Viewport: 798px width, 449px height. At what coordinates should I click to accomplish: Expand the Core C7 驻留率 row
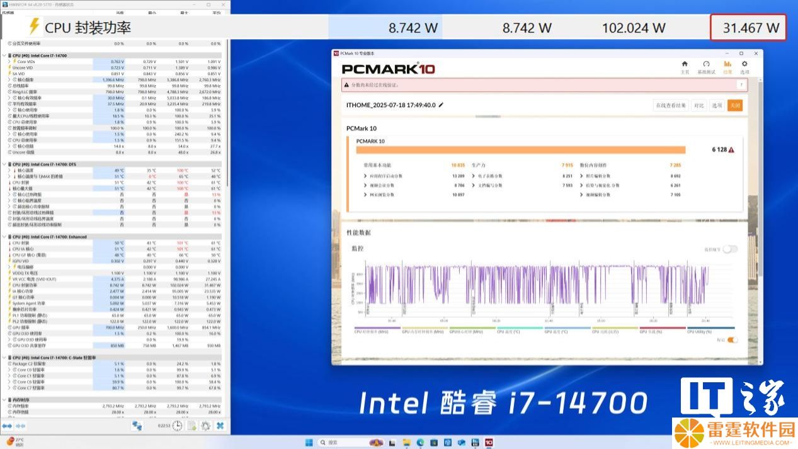(x=9, y=388)
